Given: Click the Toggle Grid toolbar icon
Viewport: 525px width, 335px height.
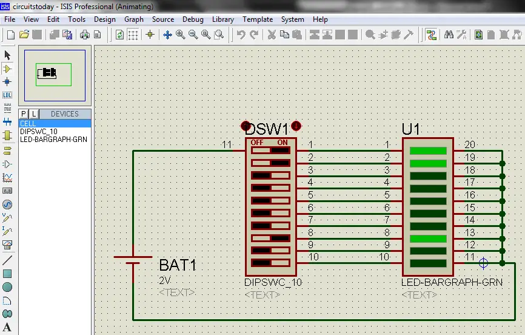Looking at the screenshot, I should tap(133, 35).
